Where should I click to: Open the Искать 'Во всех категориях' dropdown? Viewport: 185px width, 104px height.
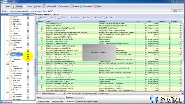tap(53, 94)
